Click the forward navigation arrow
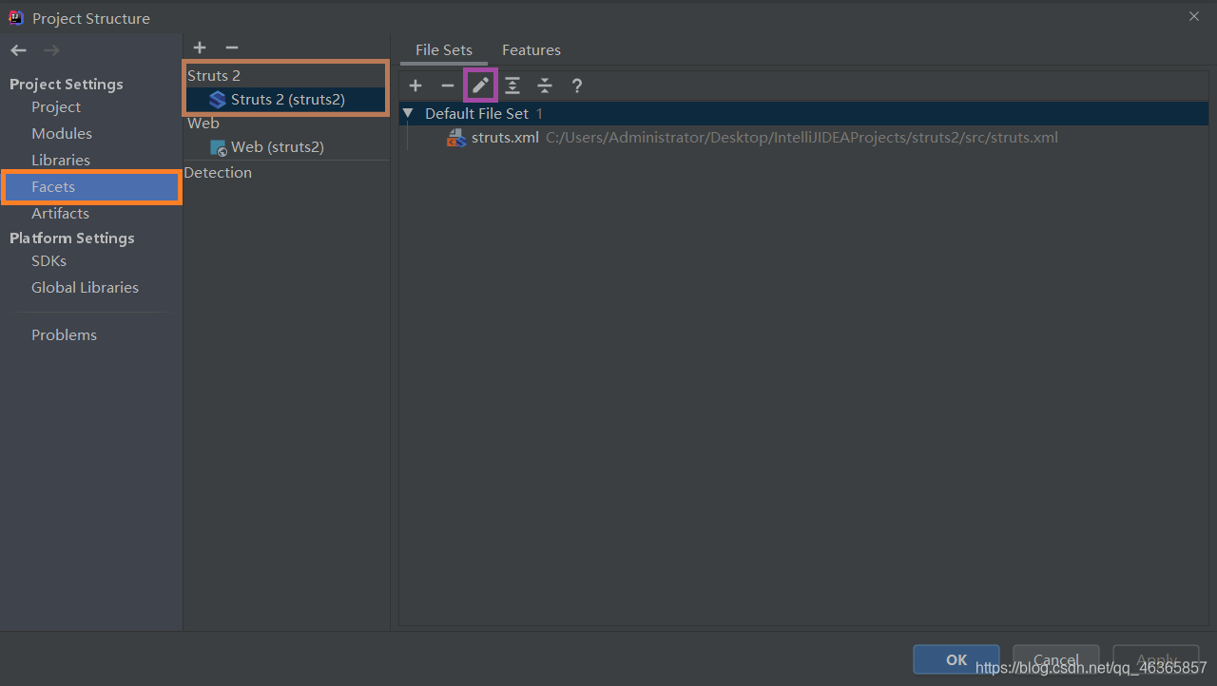This screenshot has width=1217, height=686. coord(51,50)
